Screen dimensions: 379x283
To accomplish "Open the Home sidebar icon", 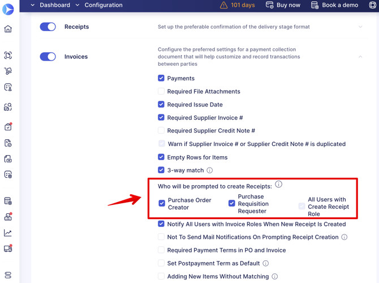I will click(8, 29).
